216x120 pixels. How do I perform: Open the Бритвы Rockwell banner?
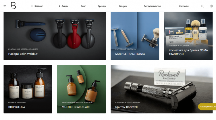coord(162,89)
